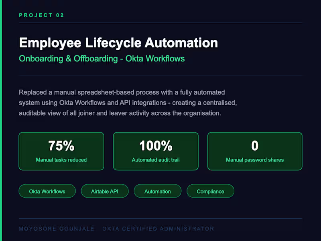
Task: Click the MOYOSORE OGUNJALE footer text
Action: click(57, 229)
